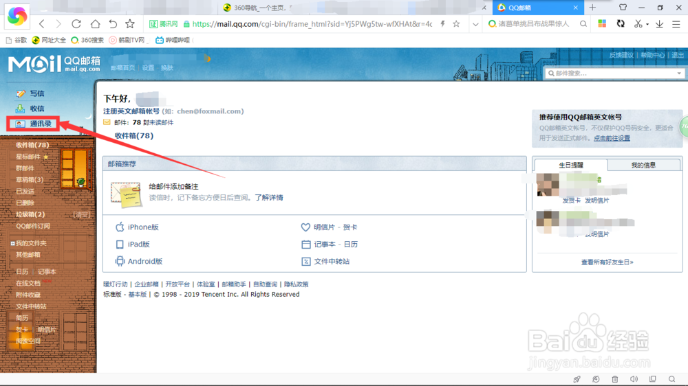Open 帮助中心 help center
This screenshot has height=386, width=688.
(652, 55)
